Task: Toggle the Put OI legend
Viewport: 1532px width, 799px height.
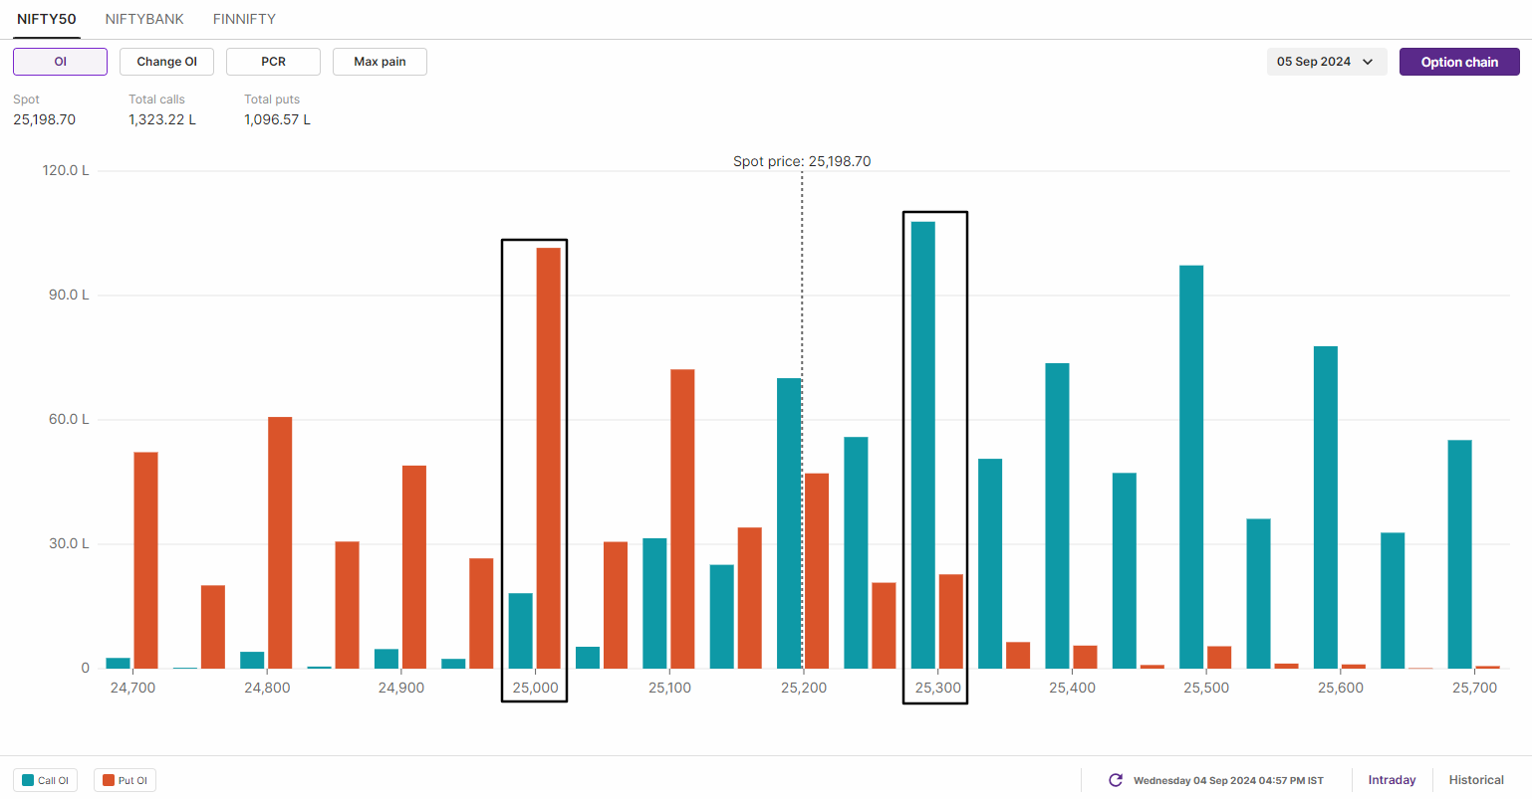Action: tap(125, 780)
